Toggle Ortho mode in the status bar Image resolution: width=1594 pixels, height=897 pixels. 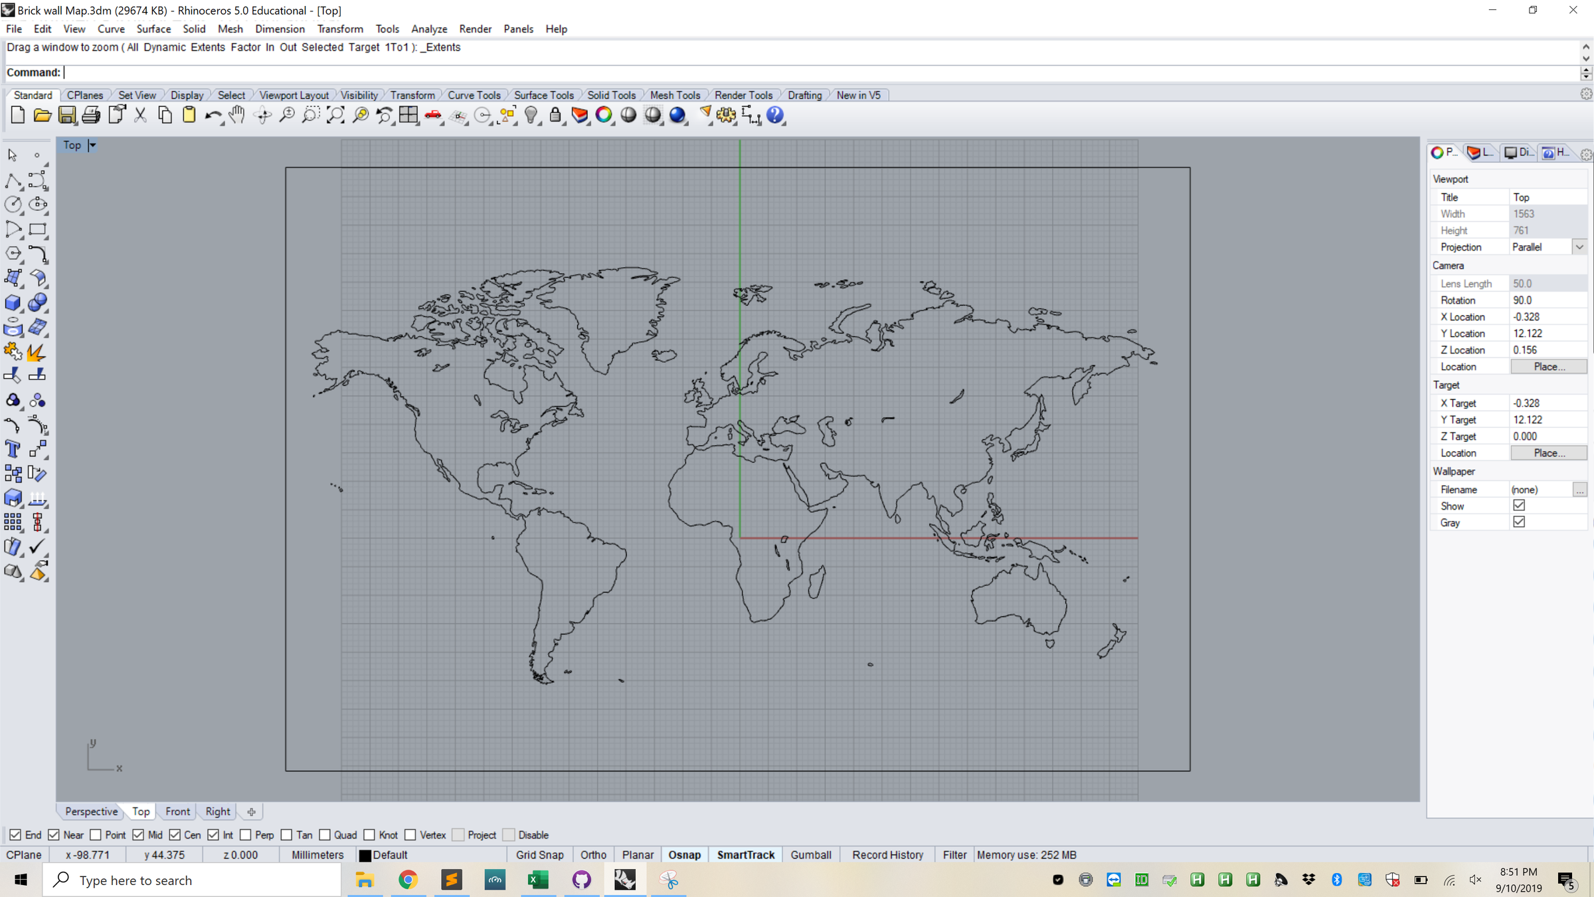(x=593, y=855)
